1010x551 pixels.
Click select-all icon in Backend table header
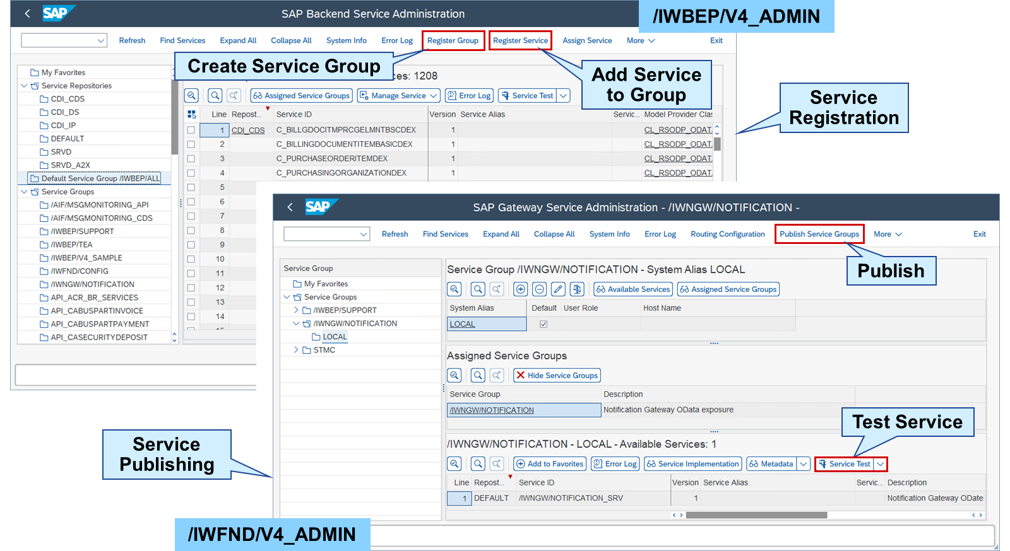click(x=192, y=114)
